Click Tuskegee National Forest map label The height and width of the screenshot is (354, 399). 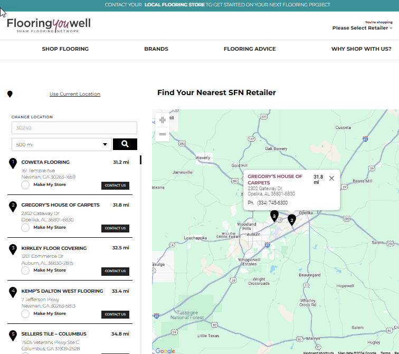point(187,315)
